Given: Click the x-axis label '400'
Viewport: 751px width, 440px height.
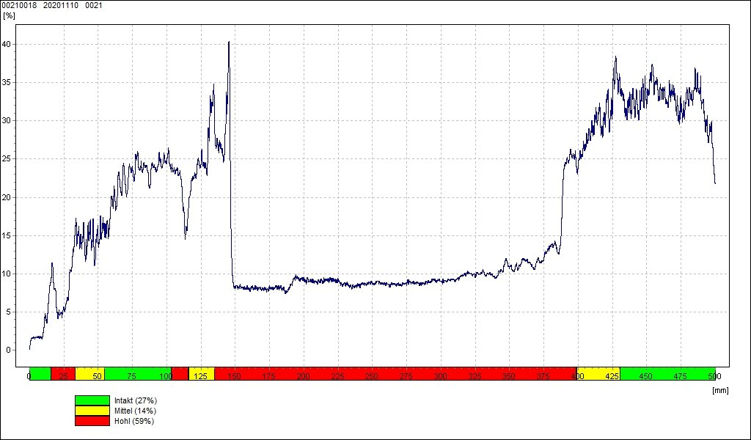Looking at the screenshot, I should 578,376.
